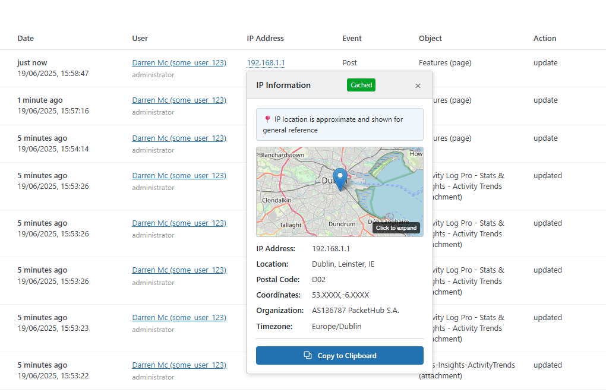Sort the log by the User column
This screenshot has width=606, height=392.
coord(140,38)
